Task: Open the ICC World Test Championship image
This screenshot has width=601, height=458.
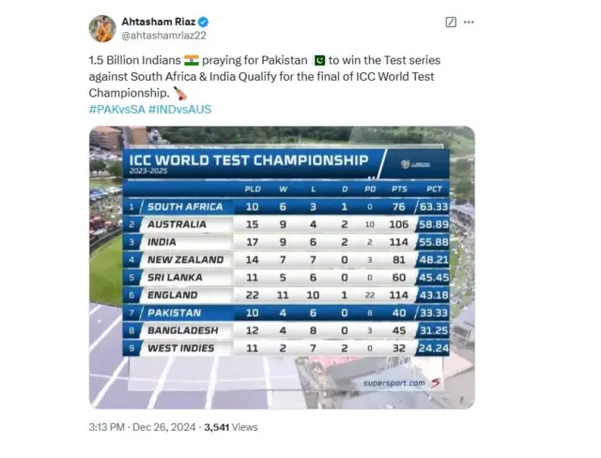Action: point(282,267)
